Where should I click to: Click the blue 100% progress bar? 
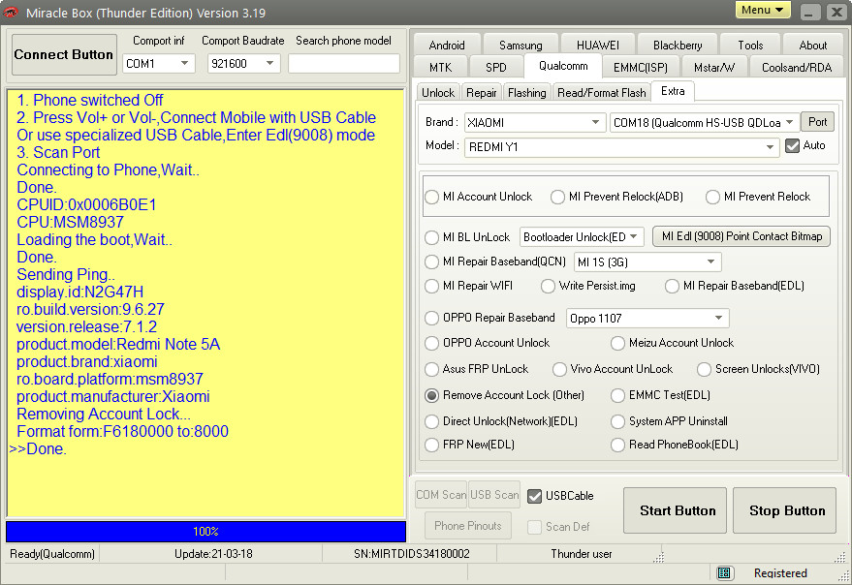coord(205,531)
